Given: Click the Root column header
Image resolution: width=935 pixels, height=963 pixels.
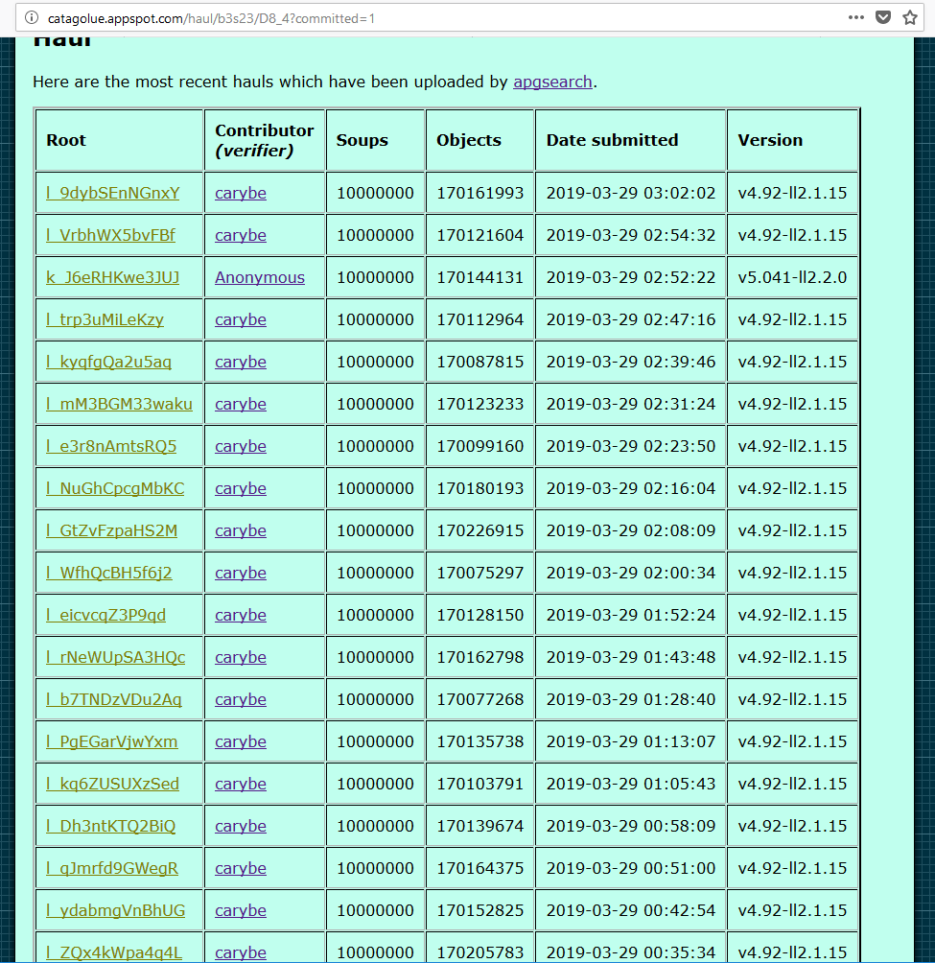Looking at the screenshot, I should [x=120, y=140].
